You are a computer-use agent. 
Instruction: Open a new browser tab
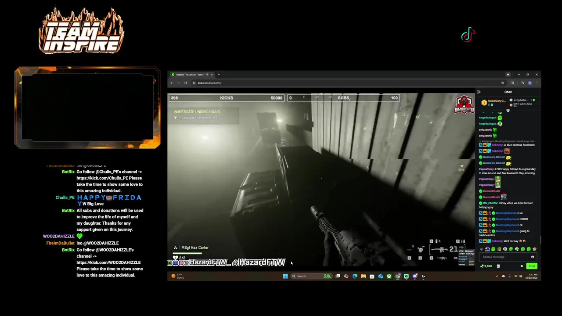tap(219, 75)
